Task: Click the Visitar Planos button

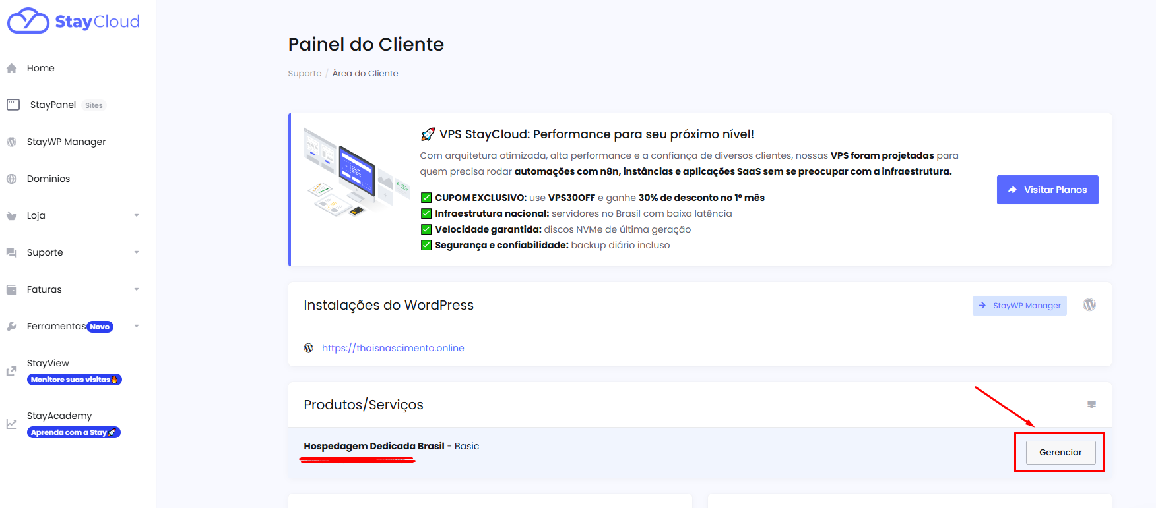Action: (1047, 190)
